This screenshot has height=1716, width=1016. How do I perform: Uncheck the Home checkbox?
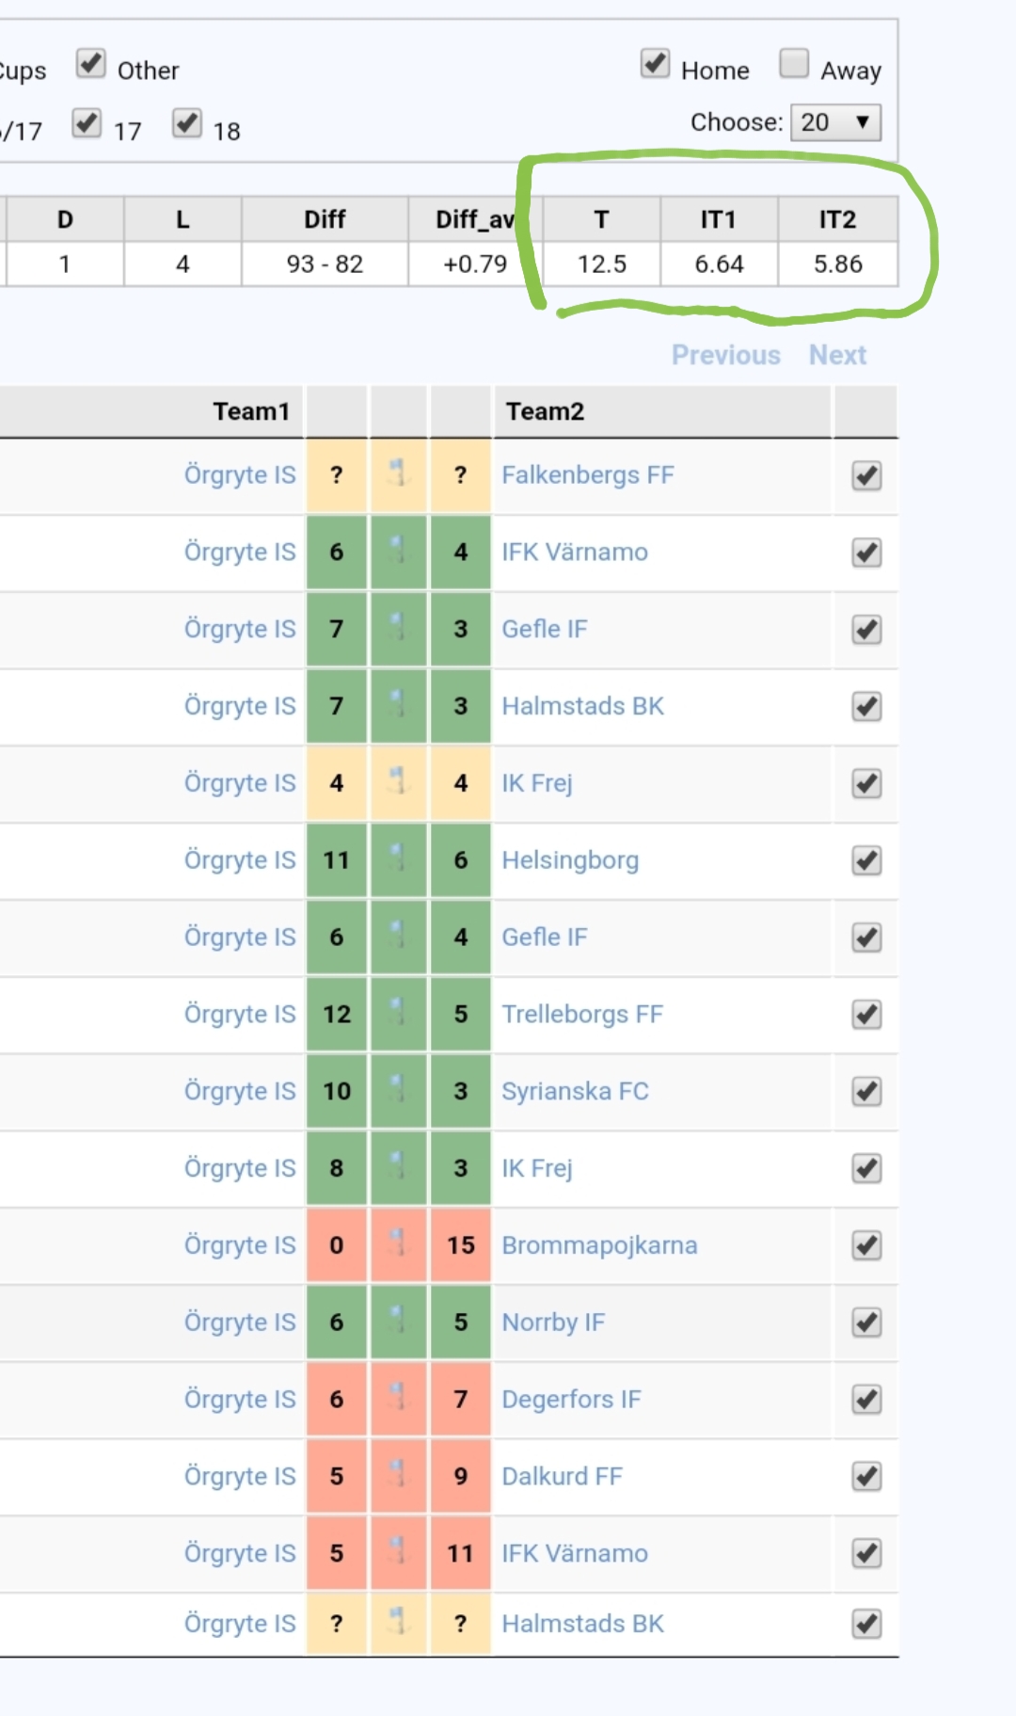click(x=655, y=64)
